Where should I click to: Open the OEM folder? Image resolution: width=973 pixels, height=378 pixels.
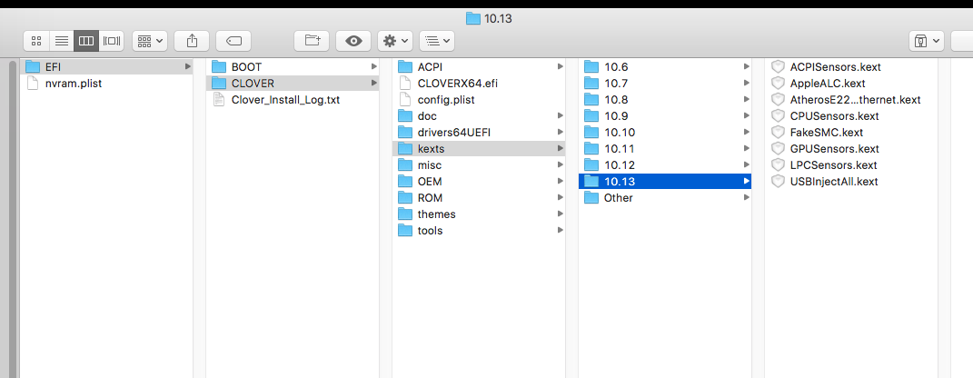pos(479,181)
